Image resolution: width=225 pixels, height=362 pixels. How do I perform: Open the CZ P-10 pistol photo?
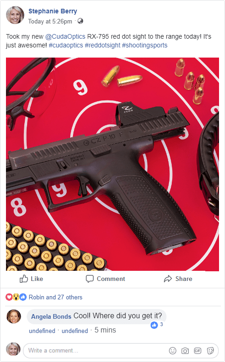(112, 164)
